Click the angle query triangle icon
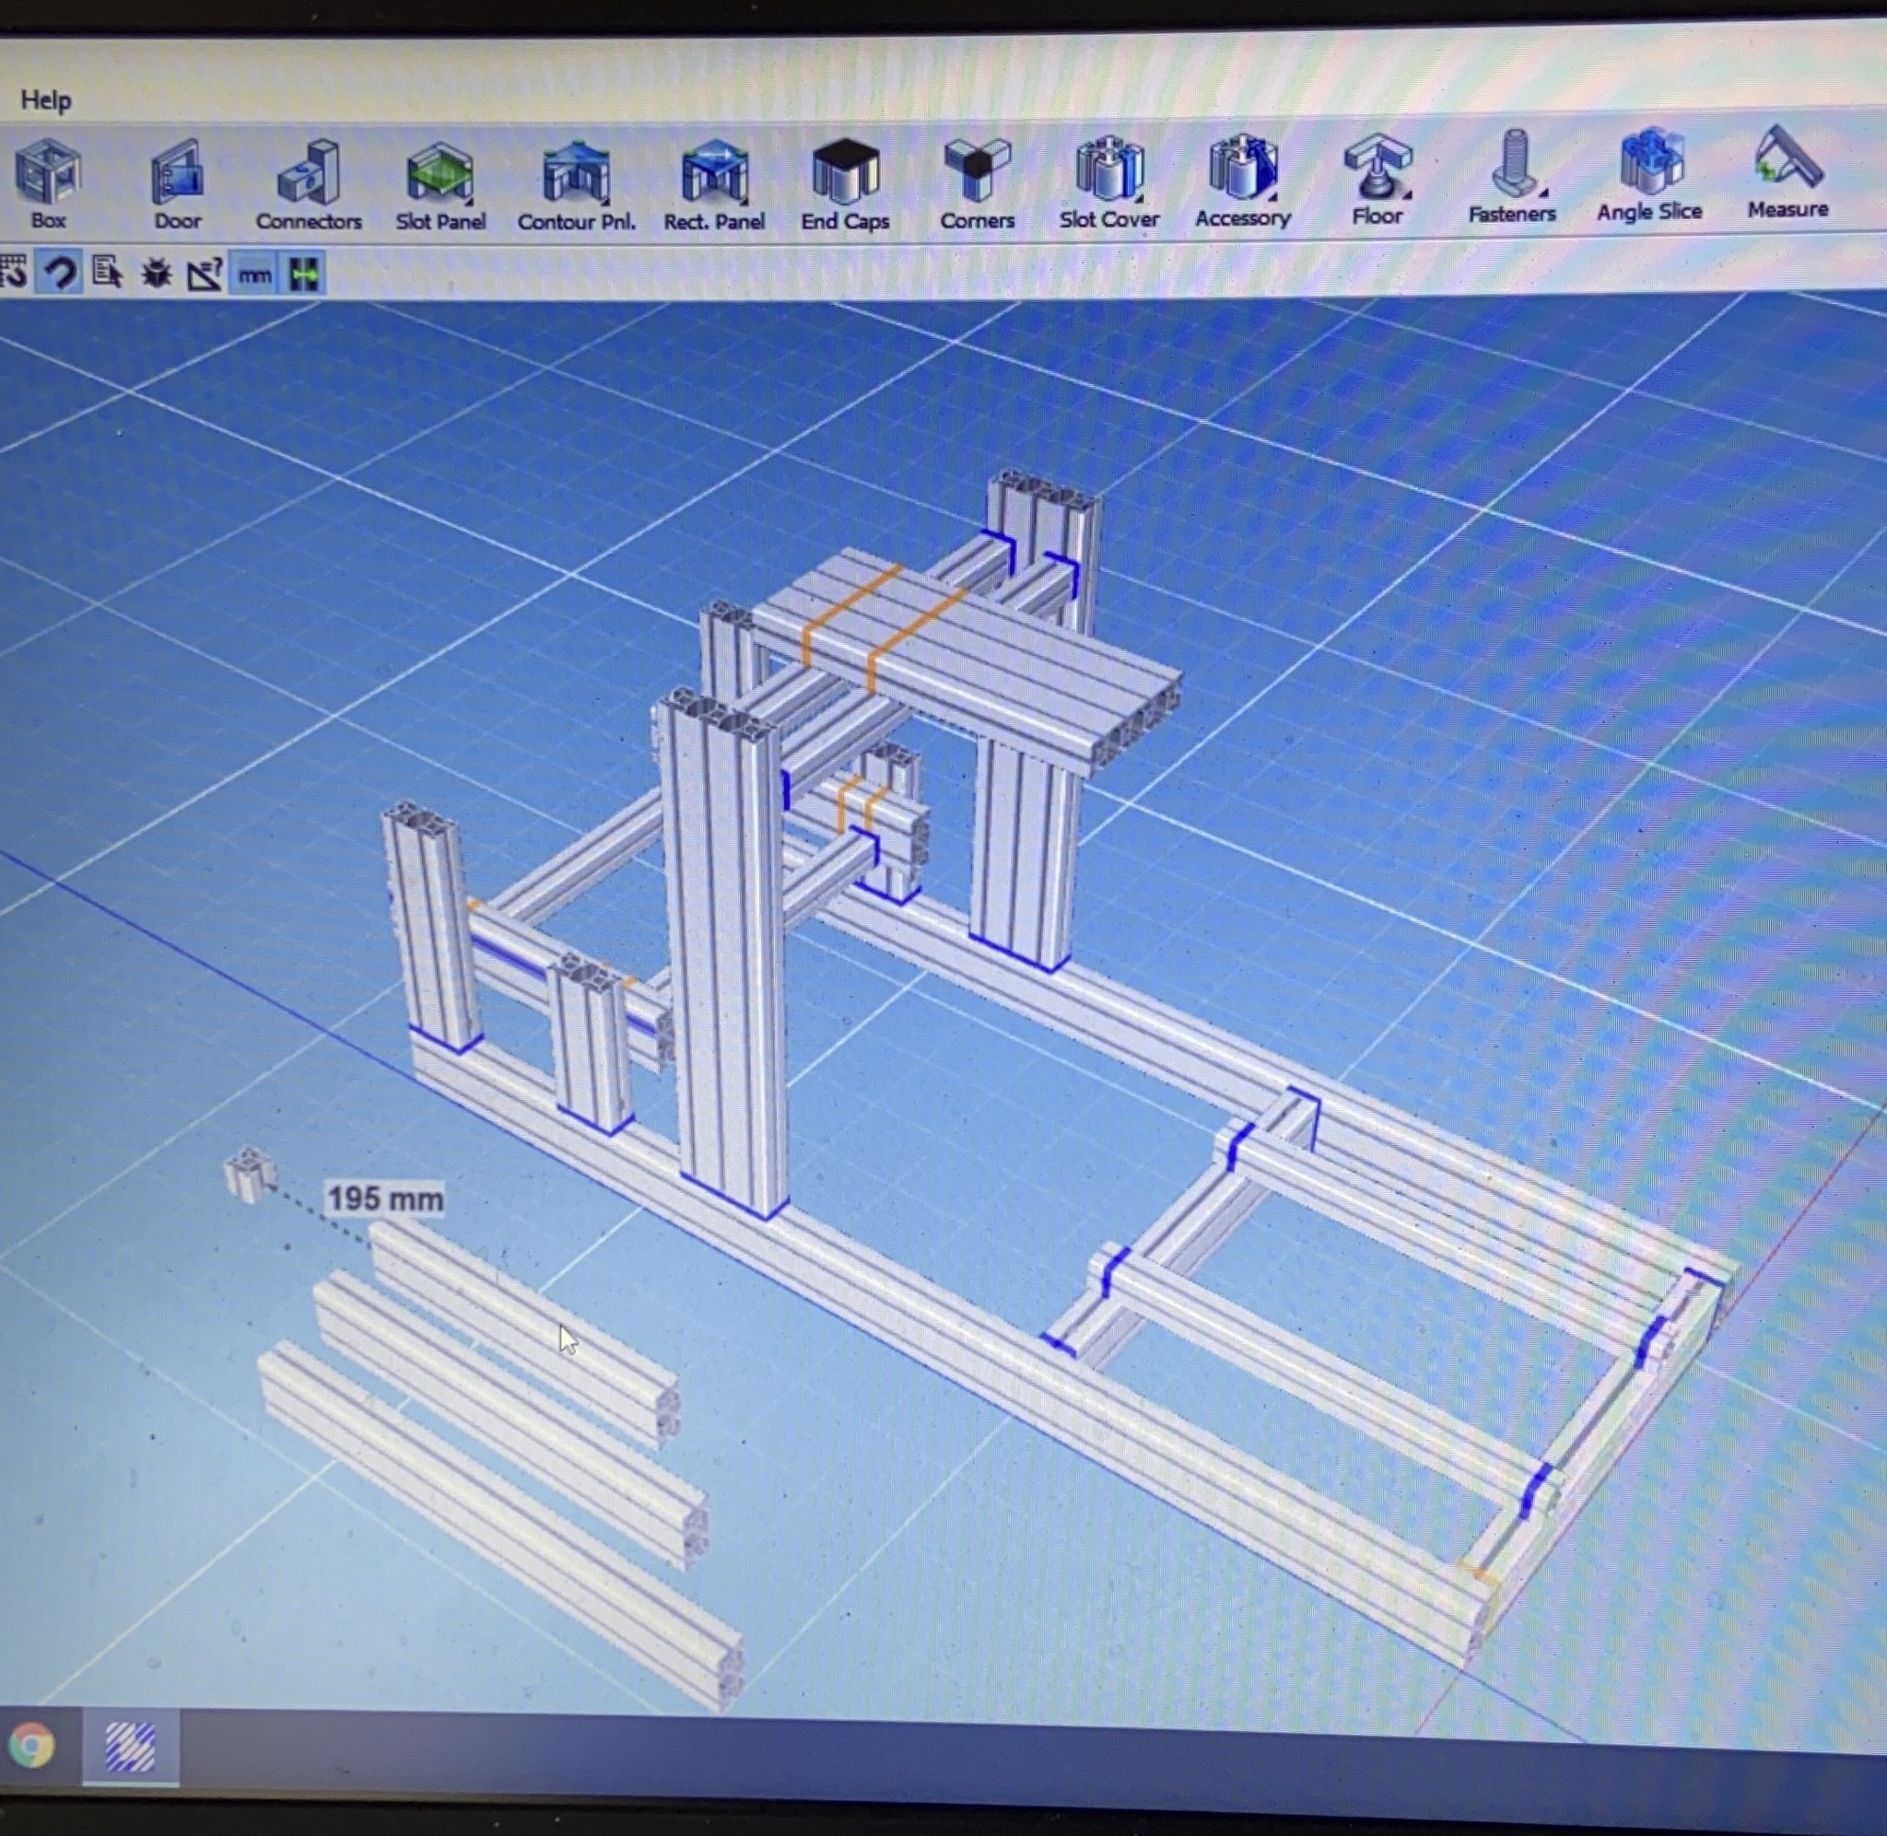Screen dimensions: 1887x1836 point(205,275)
